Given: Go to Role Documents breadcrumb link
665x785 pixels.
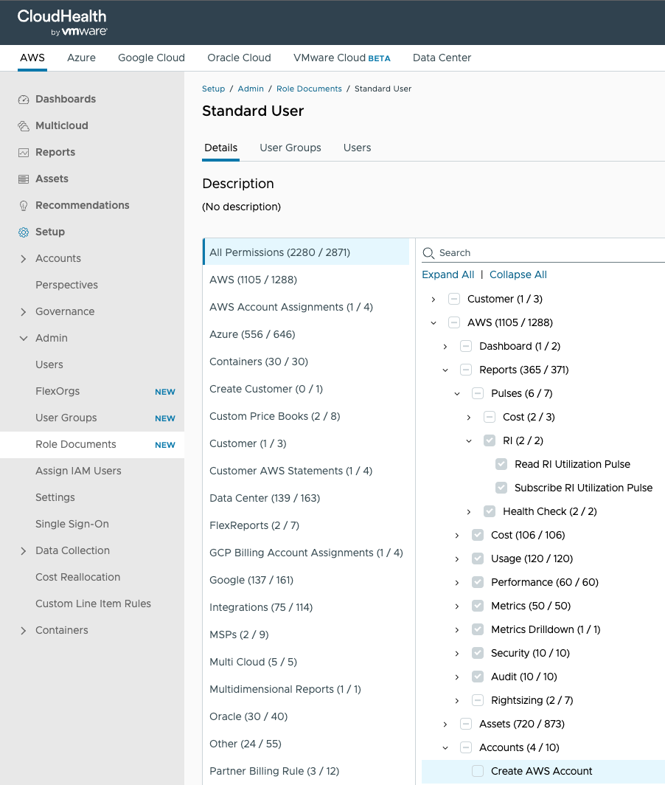Looking at the screenshot, I should (x=309, y=89).
